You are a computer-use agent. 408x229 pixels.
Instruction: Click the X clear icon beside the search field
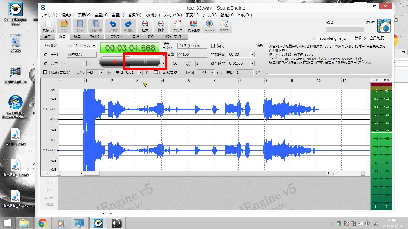tap(370, 30)
